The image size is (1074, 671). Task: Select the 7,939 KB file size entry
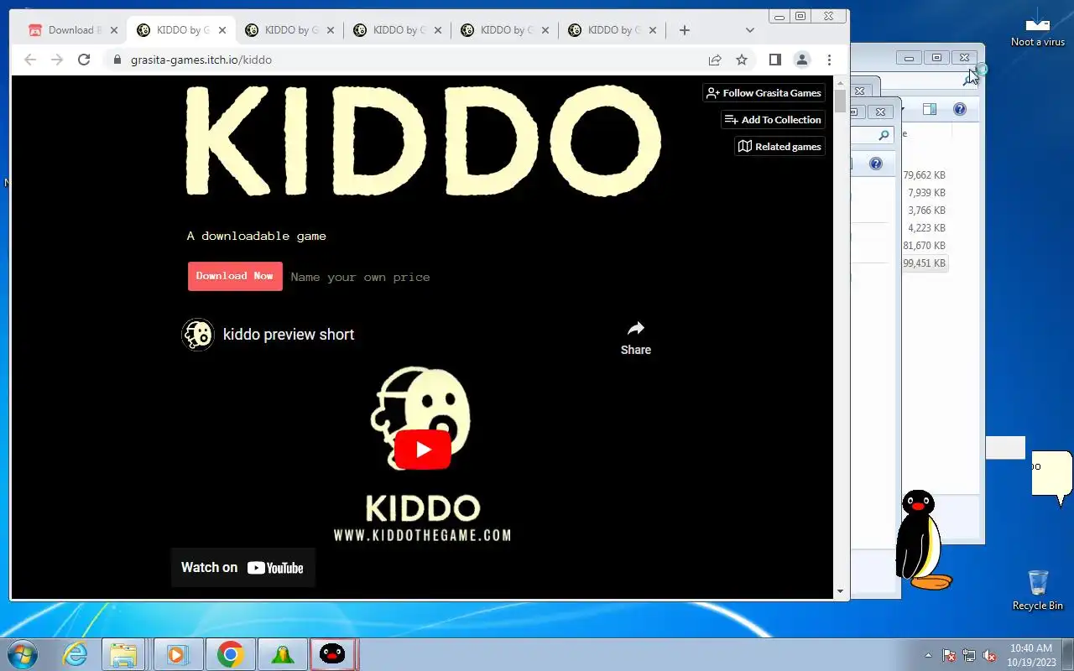tap(926, 193)
